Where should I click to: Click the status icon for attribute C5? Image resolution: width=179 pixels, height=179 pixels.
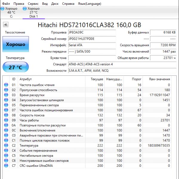[6, 155]
